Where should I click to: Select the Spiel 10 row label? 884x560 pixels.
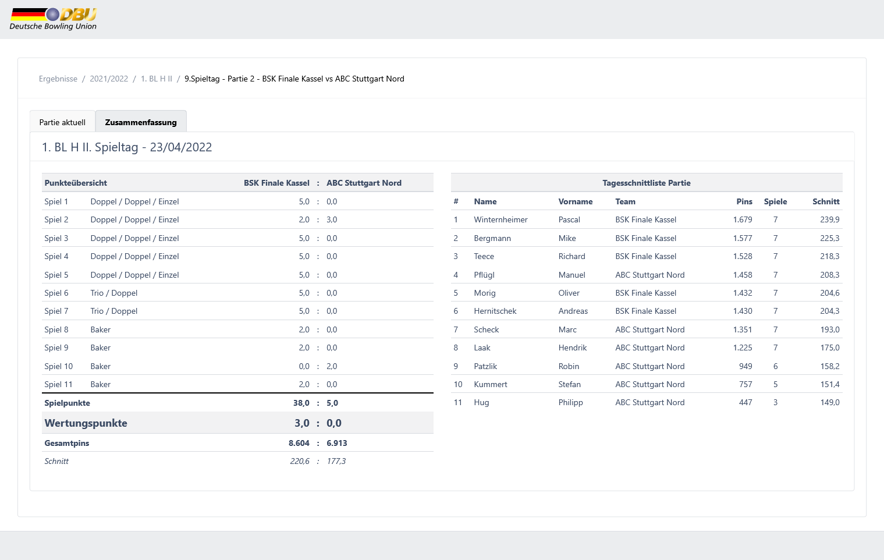coord(59,366)
